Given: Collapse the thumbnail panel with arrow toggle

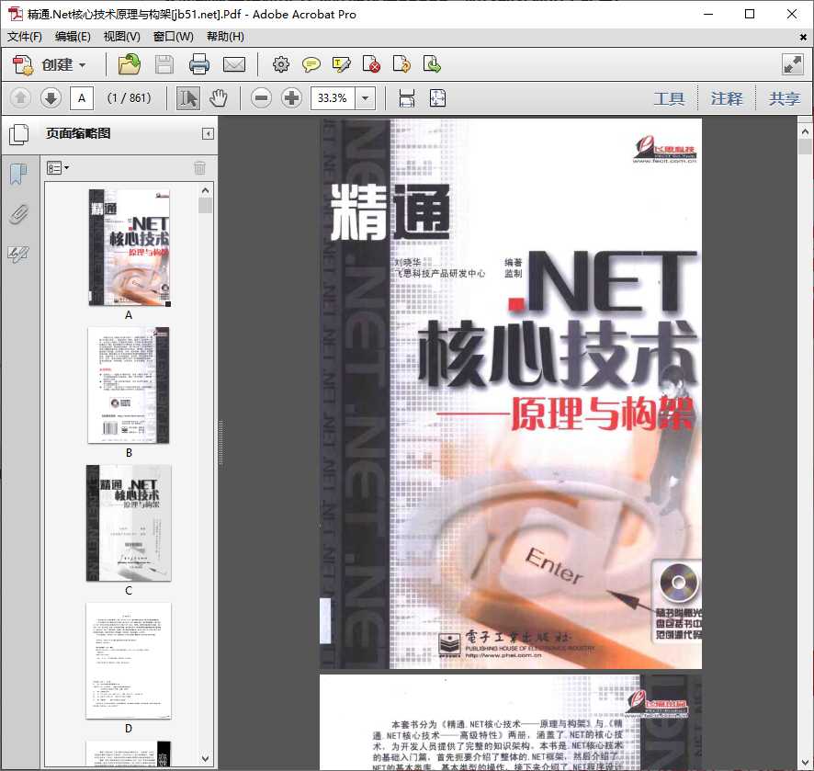Looking at the screenshot, I should pyautogui.click(x=207, y=133).
